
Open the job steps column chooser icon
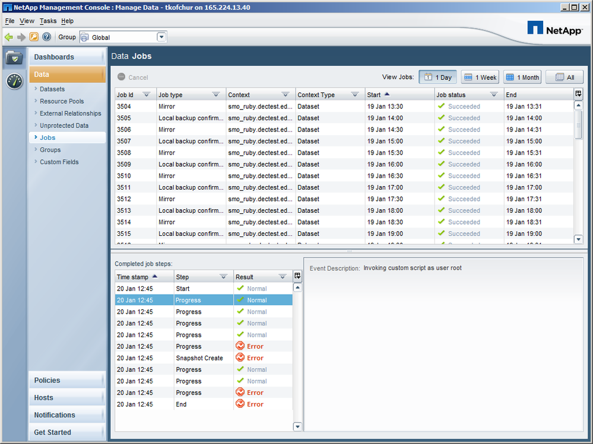coord(298,276)
